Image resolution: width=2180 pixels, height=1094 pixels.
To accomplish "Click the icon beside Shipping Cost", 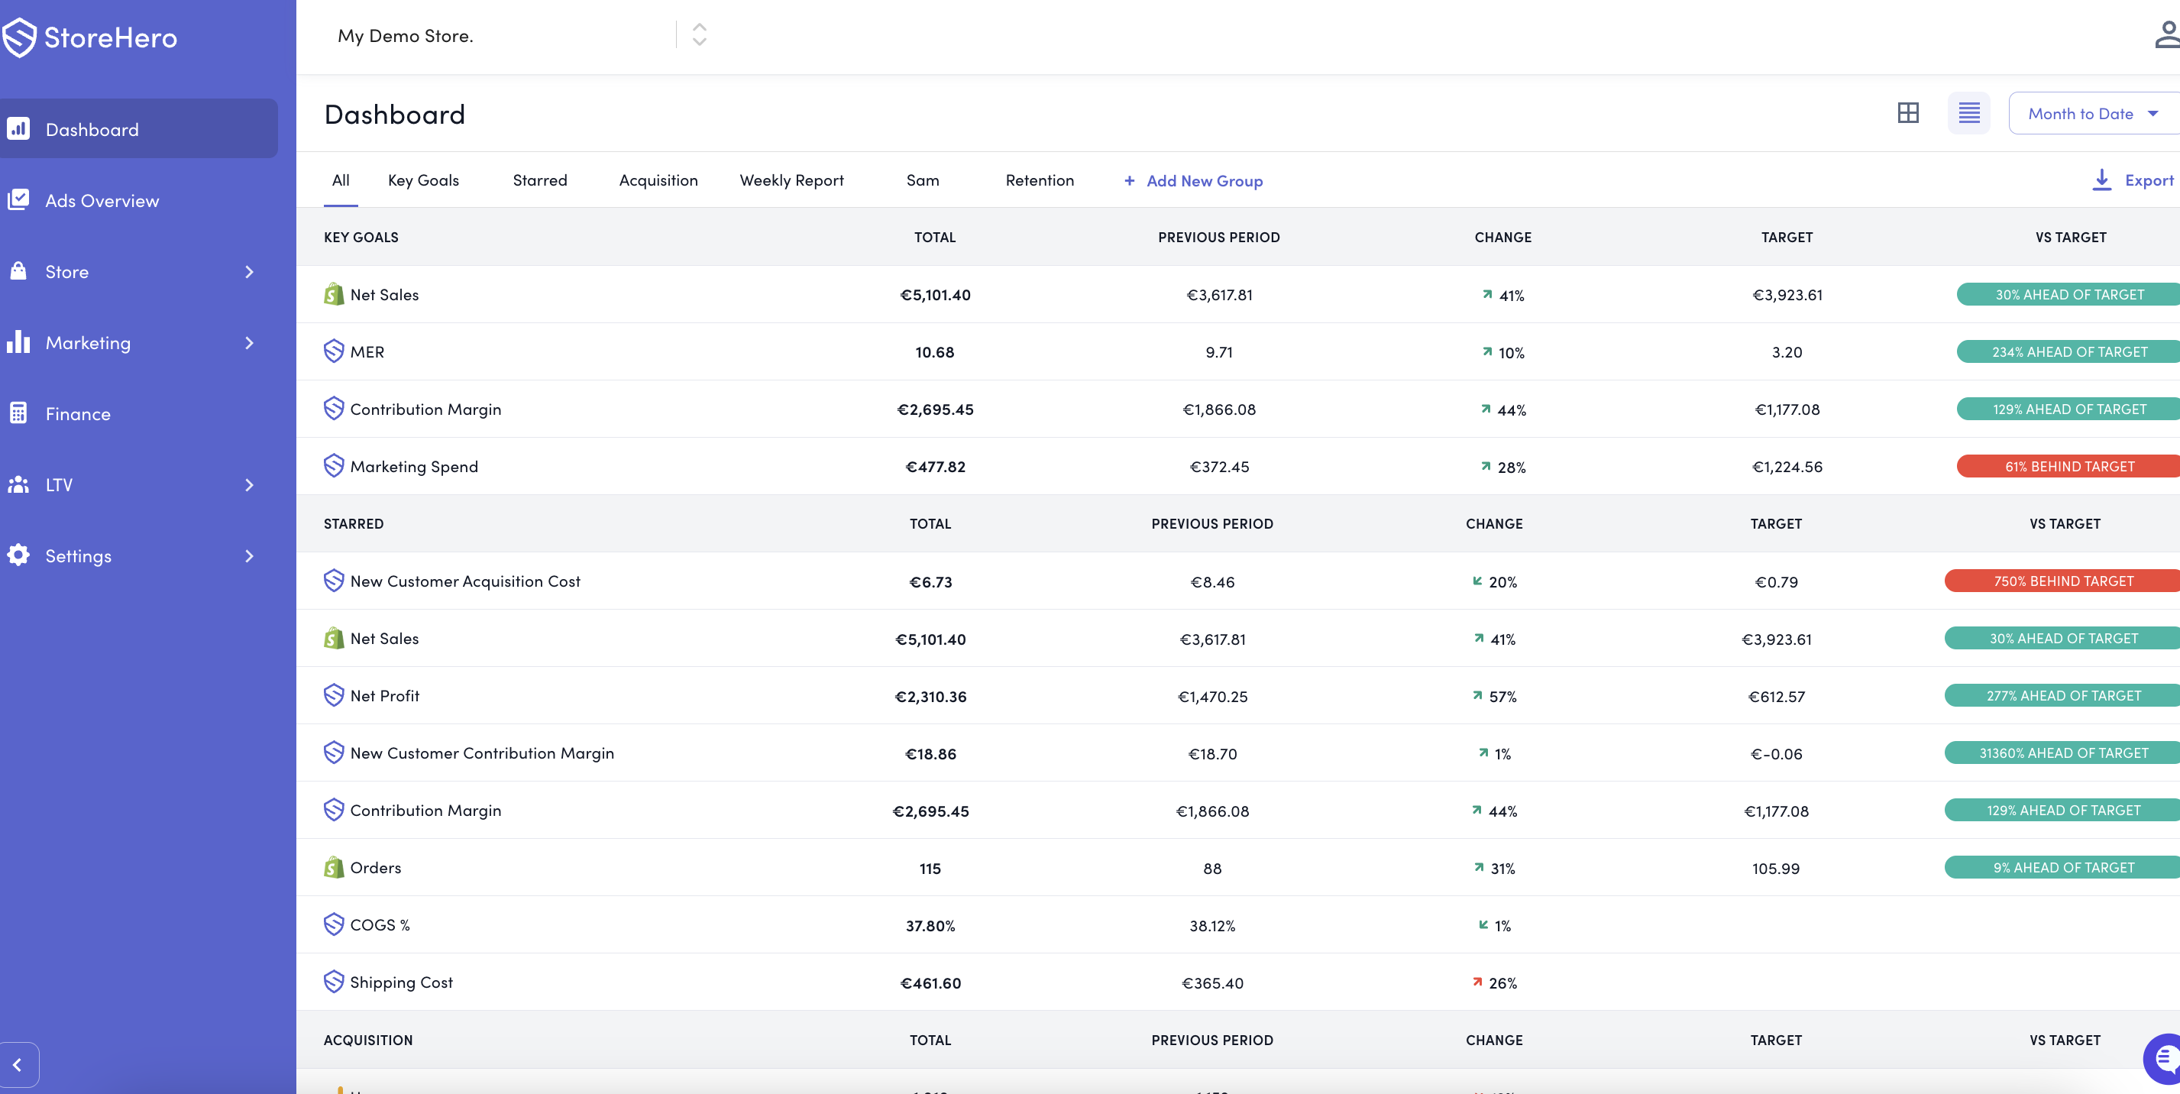I will pos(335,982).
